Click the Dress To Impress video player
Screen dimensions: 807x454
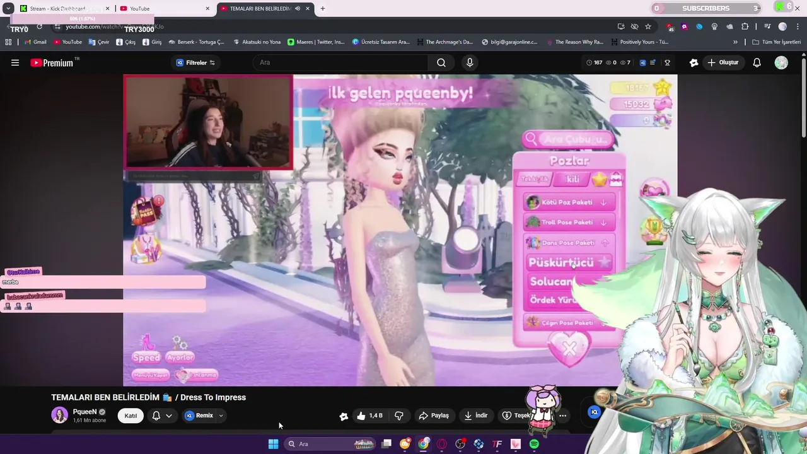click(400, 230)
